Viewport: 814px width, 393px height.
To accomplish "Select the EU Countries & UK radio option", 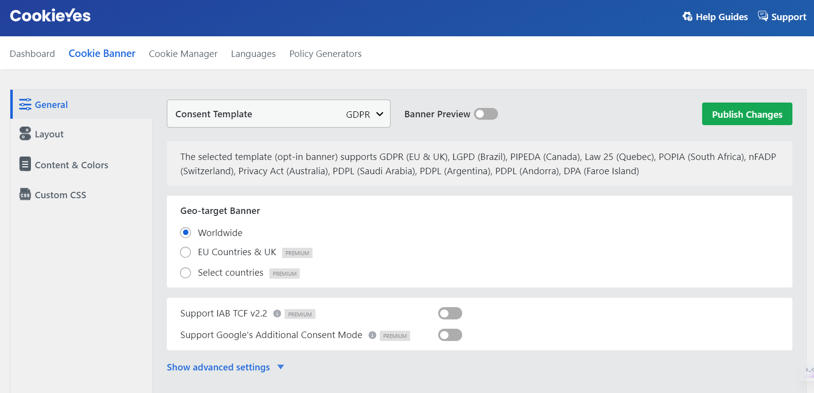I will [x=185, y=252].
